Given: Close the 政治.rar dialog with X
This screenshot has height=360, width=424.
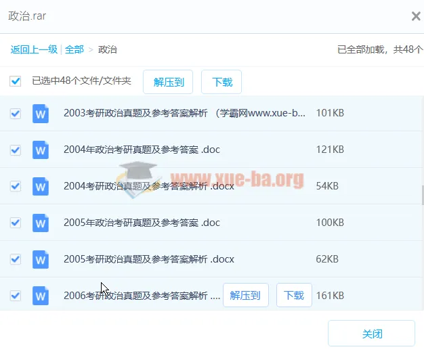Looking at the screenshot, I should pos(416,16).
